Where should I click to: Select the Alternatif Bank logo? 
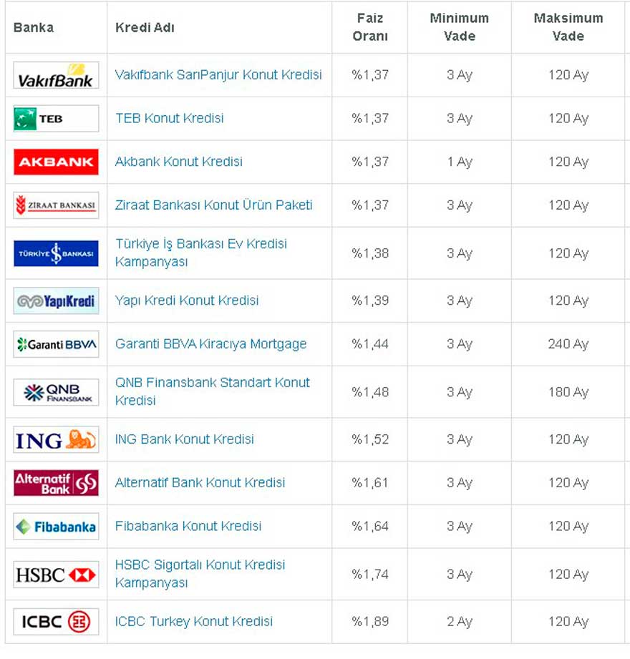[x=56, y=483]
